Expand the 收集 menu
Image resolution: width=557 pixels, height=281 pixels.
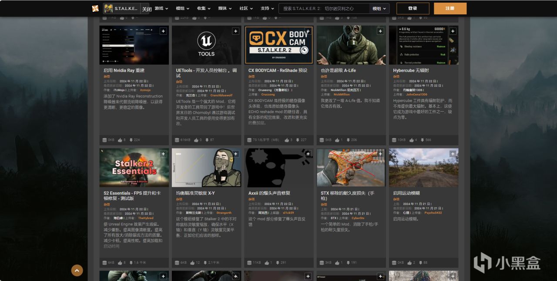[x=204, y=8]
